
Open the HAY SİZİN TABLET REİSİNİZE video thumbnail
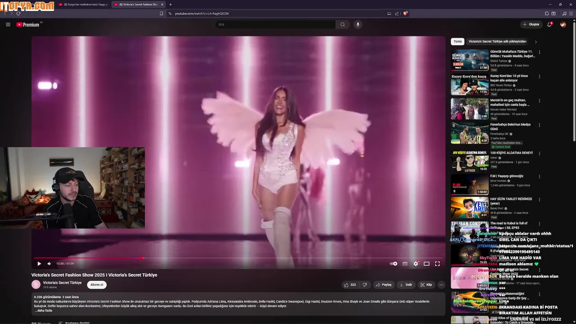point(470,207)
